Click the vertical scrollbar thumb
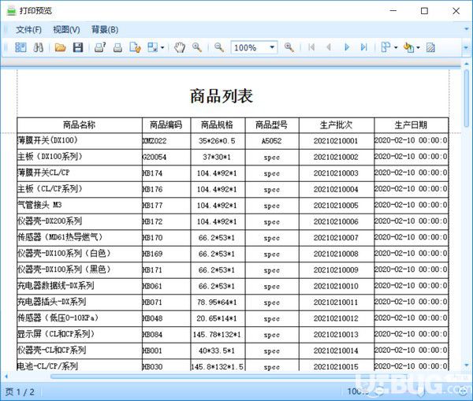473x401 pixels. [x=467, y=98]
